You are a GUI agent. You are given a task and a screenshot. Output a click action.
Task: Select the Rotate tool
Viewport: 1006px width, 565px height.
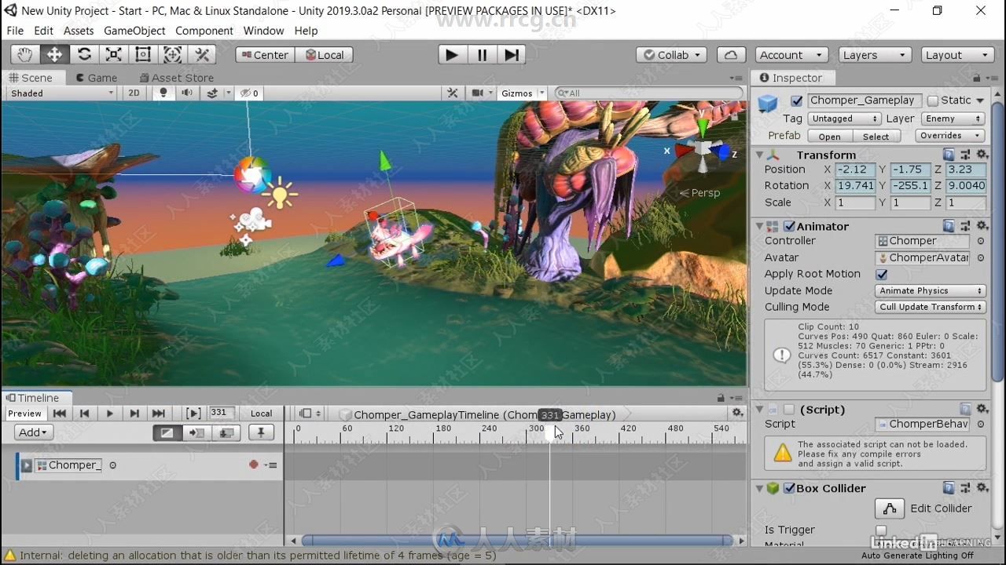[x=84, y=54]
